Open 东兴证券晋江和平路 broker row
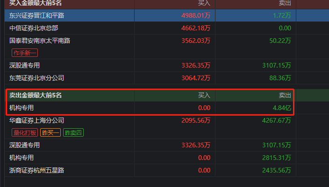Screen dimensions: 329x187 [36, 15]
